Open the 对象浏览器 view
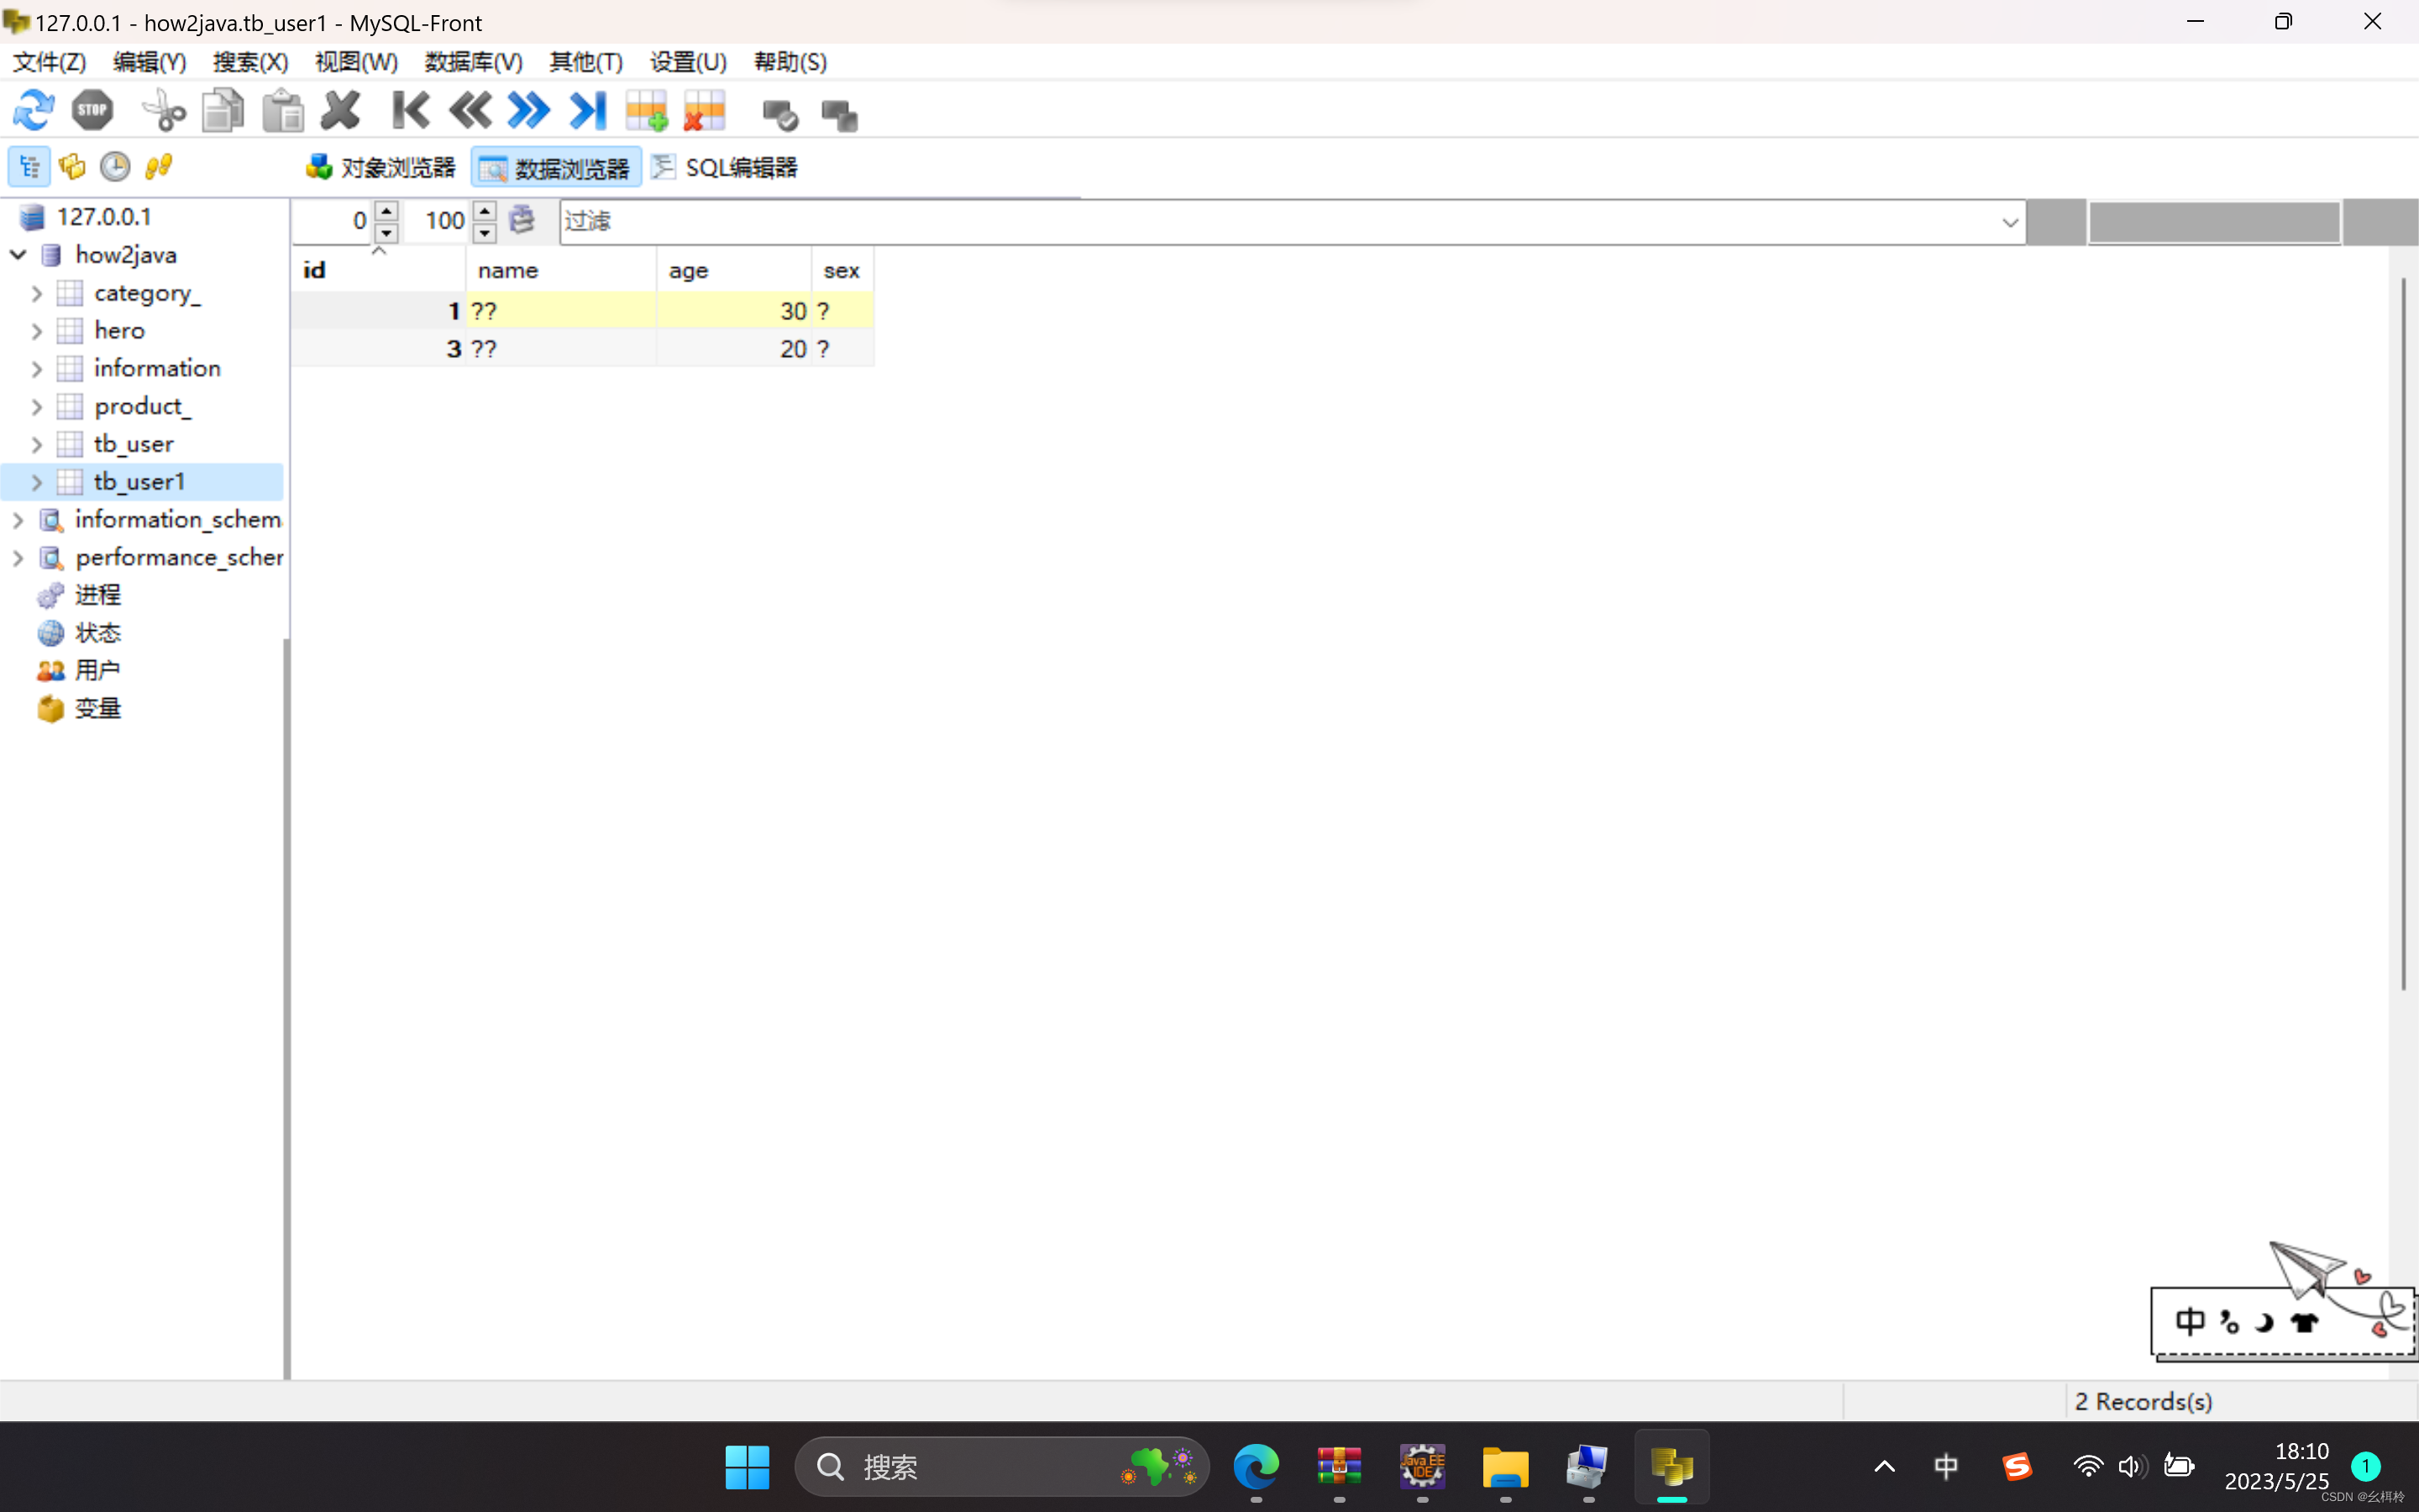Image resolution: width=2419 pixels, height=1512 pixels. pos(380,167)
